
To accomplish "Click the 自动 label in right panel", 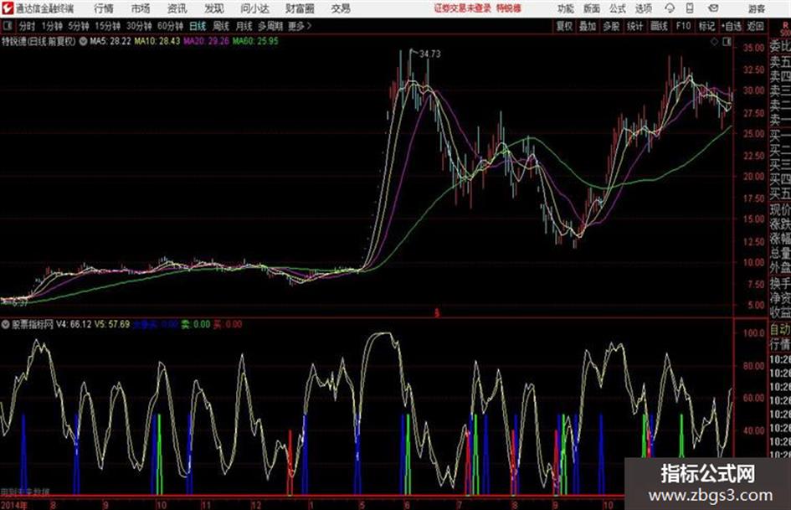I will pos(780,330).
